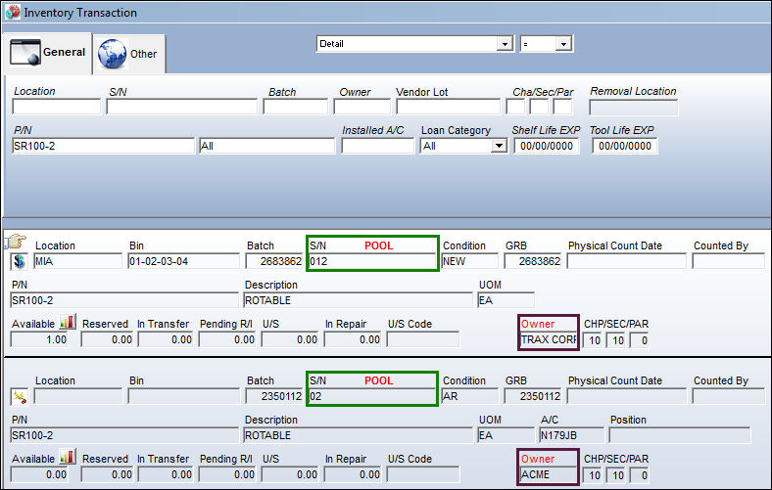772x490 pixels.
Task: Click the chart icon next to second Available
Action: pos(67,457)
